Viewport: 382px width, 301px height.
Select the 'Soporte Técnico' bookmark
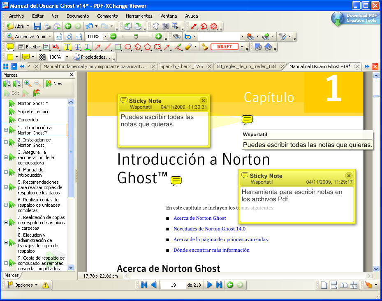pos(34,112)
